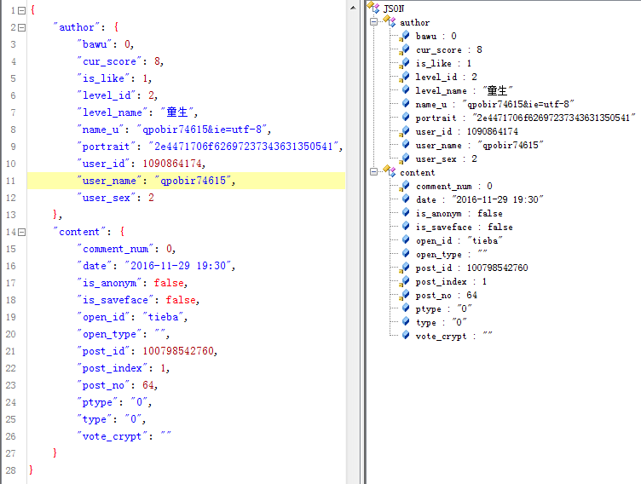Click the comment_num property icon

pyautogui.click(x=405, y=186)
